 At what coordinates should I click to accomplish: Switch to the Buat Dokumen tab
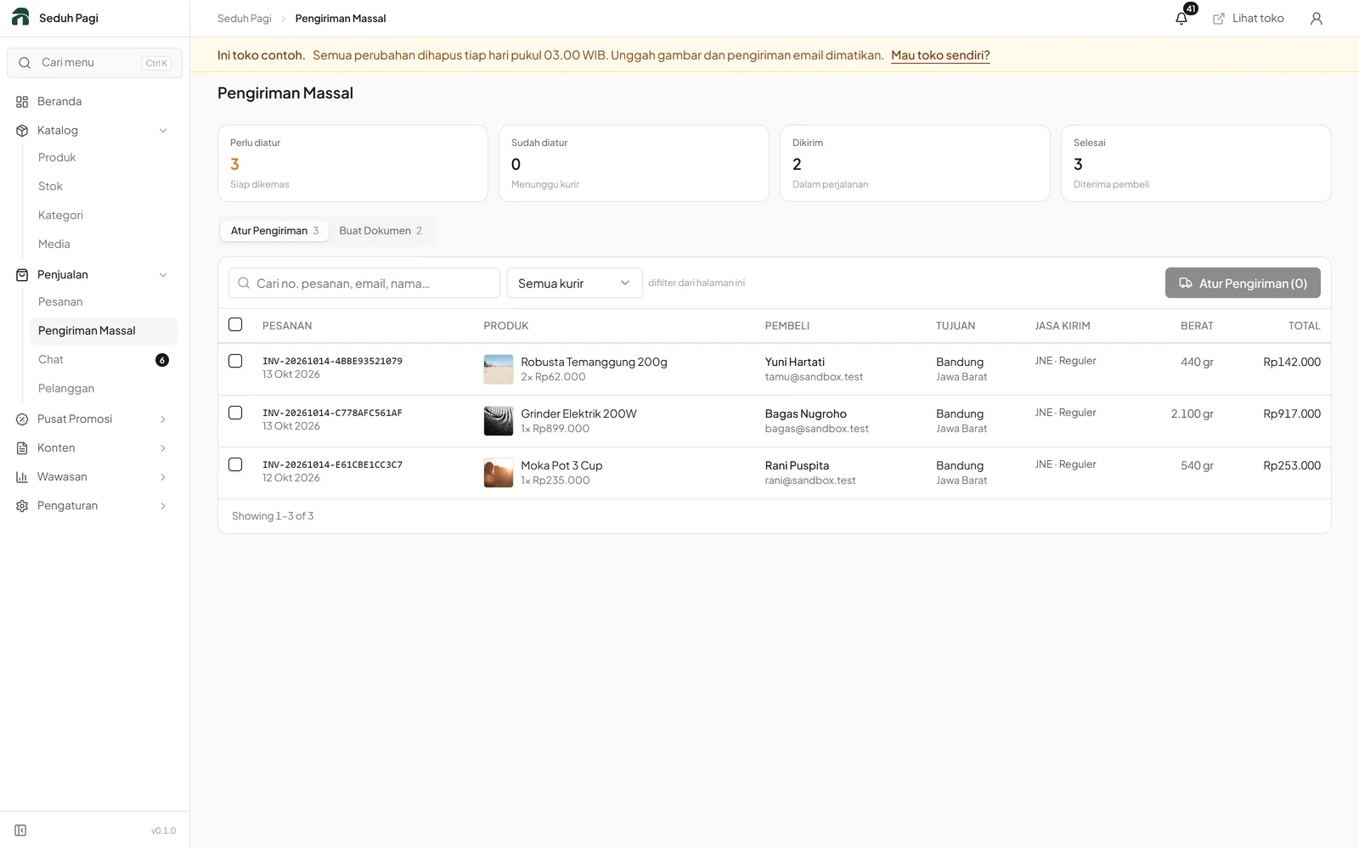point(381,231)
